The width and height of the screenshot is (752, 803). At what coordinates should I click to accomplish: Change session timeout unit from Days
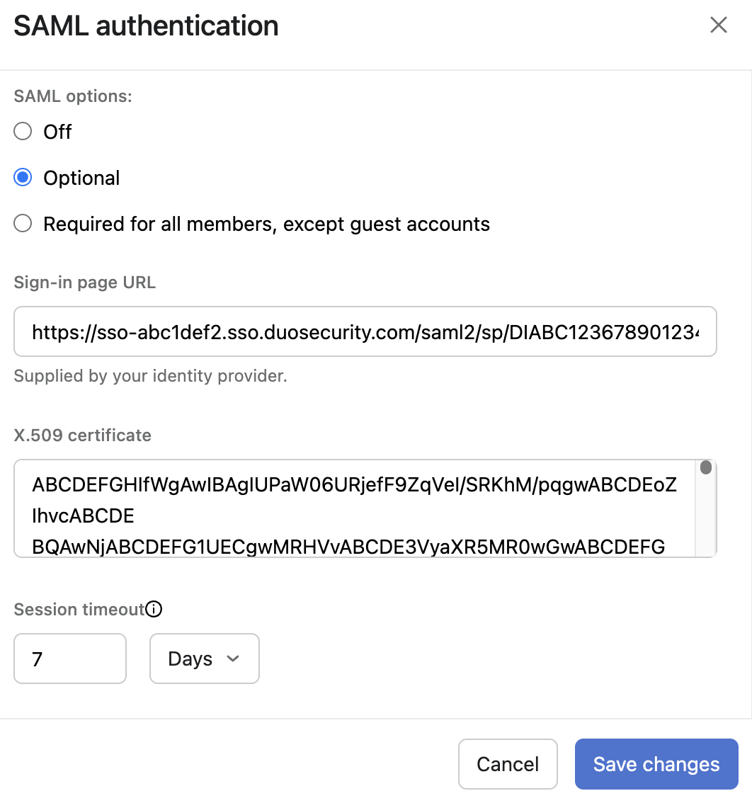click(204, 659)
